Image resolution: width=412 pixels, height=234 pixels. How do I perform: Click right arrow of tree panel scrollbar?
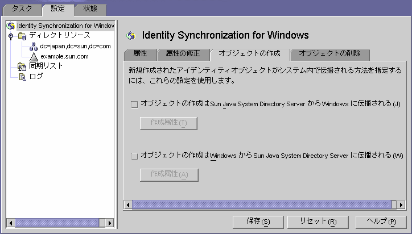[110, 223]
